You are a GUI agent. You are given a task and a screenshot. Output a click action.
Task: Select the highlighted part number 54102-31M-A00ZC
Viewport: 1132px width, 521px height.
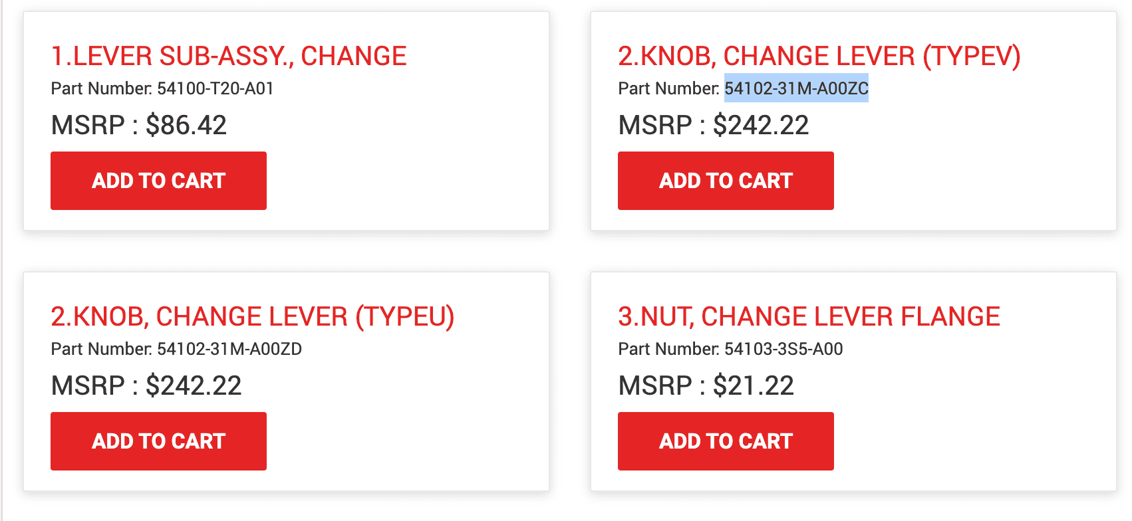point(796,87)
